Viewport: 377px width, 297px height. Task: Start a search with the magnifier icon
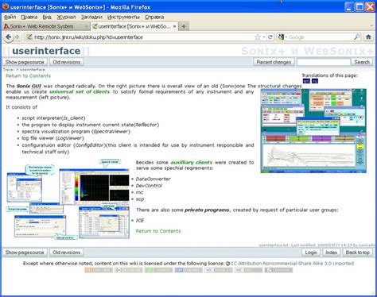click(357, 37)
